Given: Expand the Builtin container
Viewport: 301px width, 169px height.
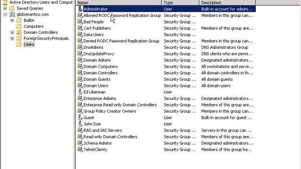Looking at the screenshot, I should click(x=12, y=20).
